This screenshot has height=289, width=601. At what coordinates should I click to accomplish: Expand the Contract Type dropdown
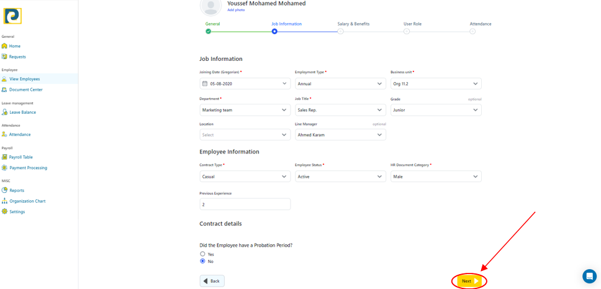click(x=245, y=177)
